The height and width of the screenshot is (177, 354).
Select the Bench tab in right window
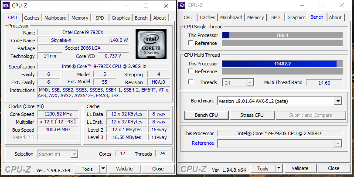[317, 17]
